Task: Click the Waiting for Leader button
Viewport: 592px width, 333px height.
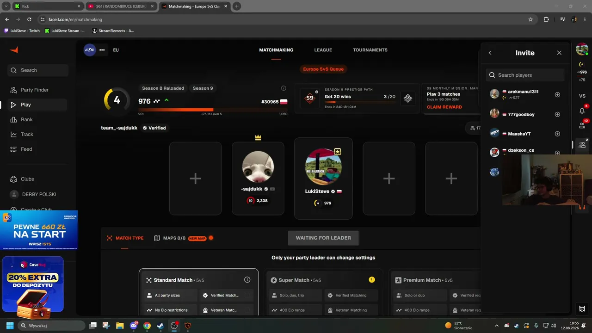Action: 323,238
